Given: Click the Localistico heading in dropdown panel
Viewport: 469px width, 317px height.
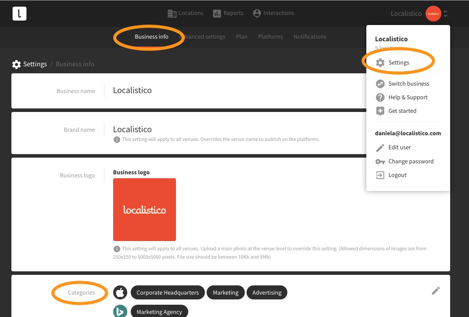Looking at the screenshot, I should coord(391,39).
